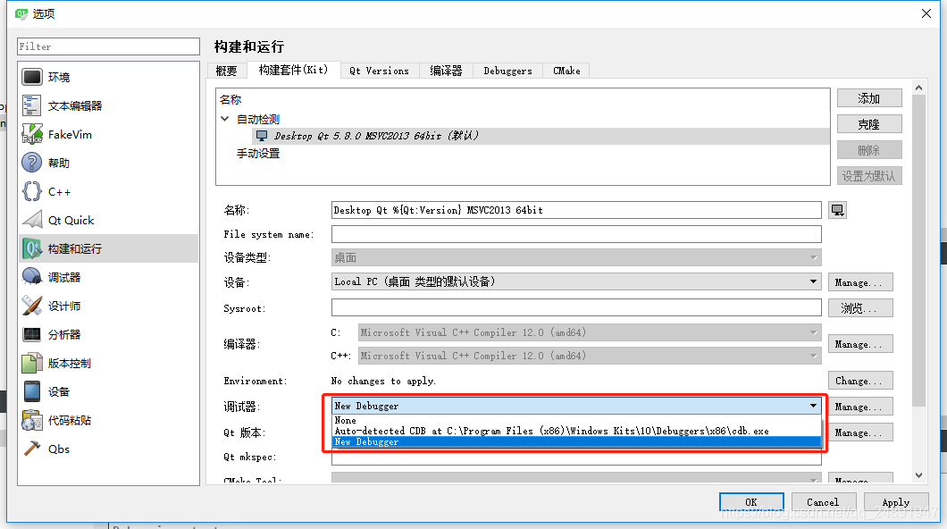Choose None in debugger list

point(576,420)
